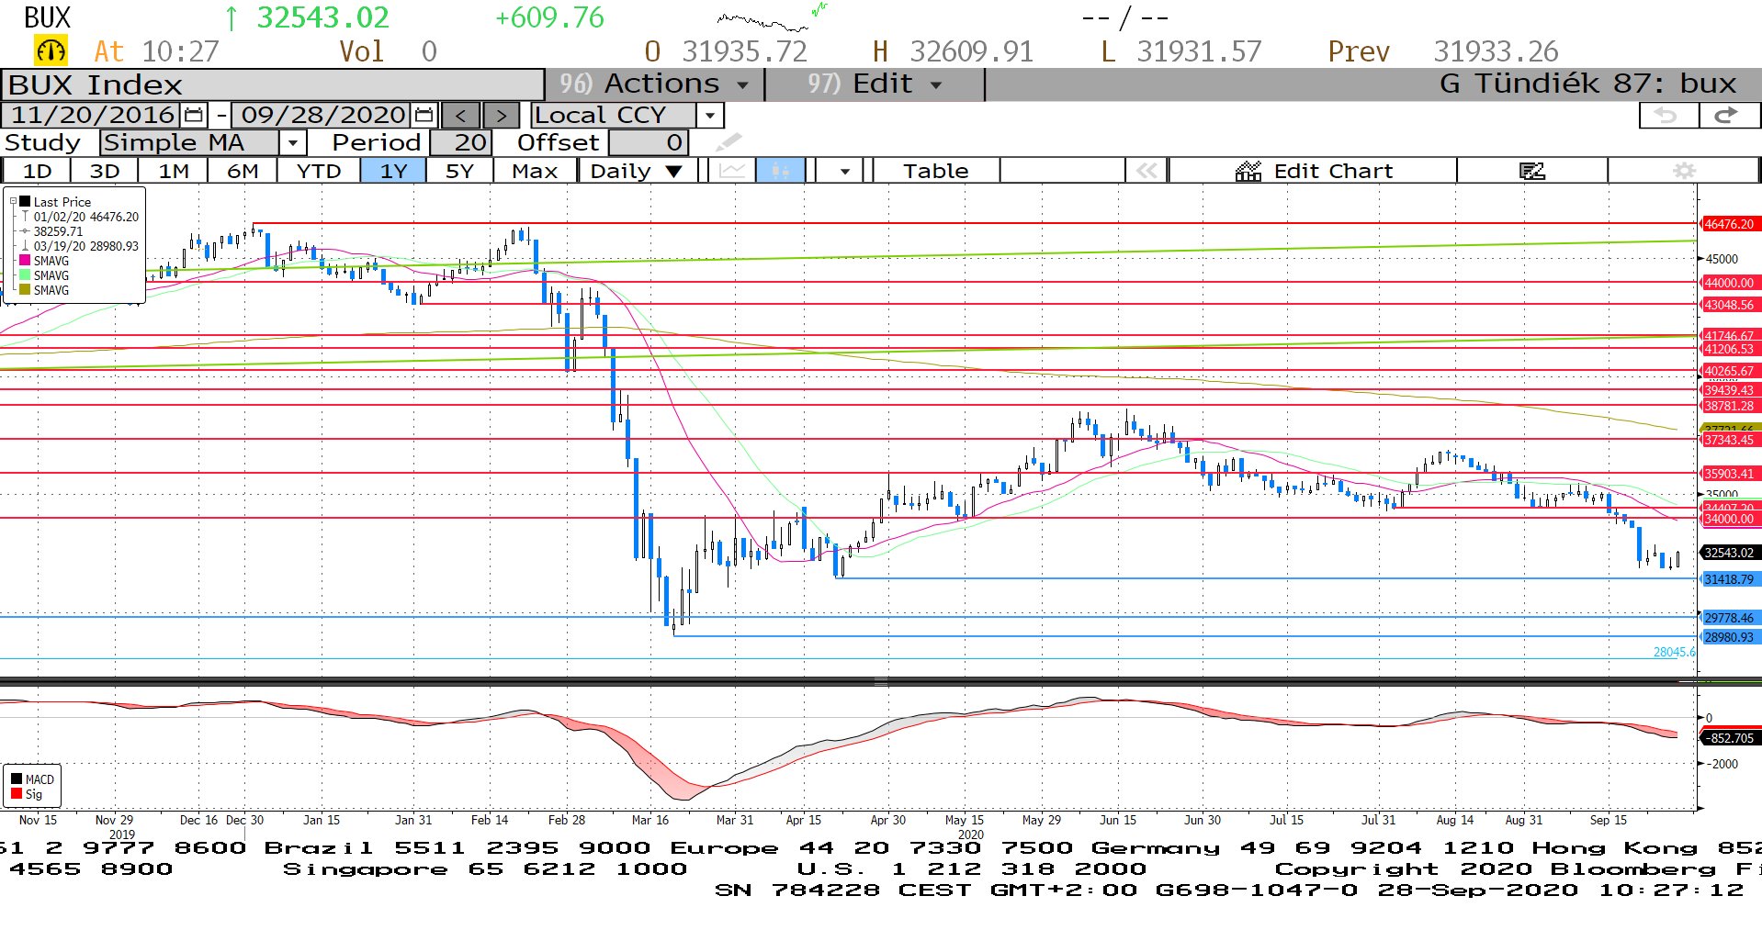Click the Period input field showing 20
Screen dimensions: 1762x941
(x=461, y=142)
